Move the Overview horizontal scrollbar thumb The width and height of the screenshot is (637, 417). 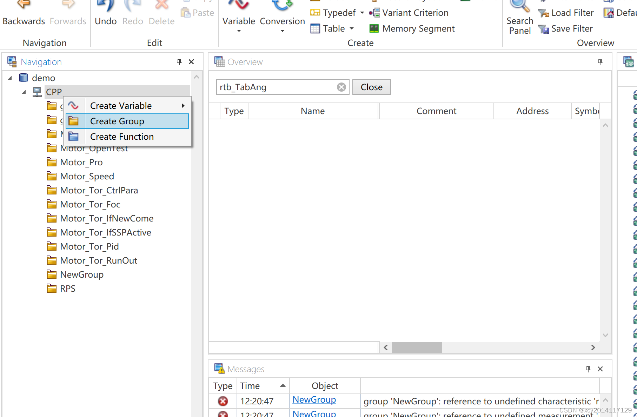(417, 347)
